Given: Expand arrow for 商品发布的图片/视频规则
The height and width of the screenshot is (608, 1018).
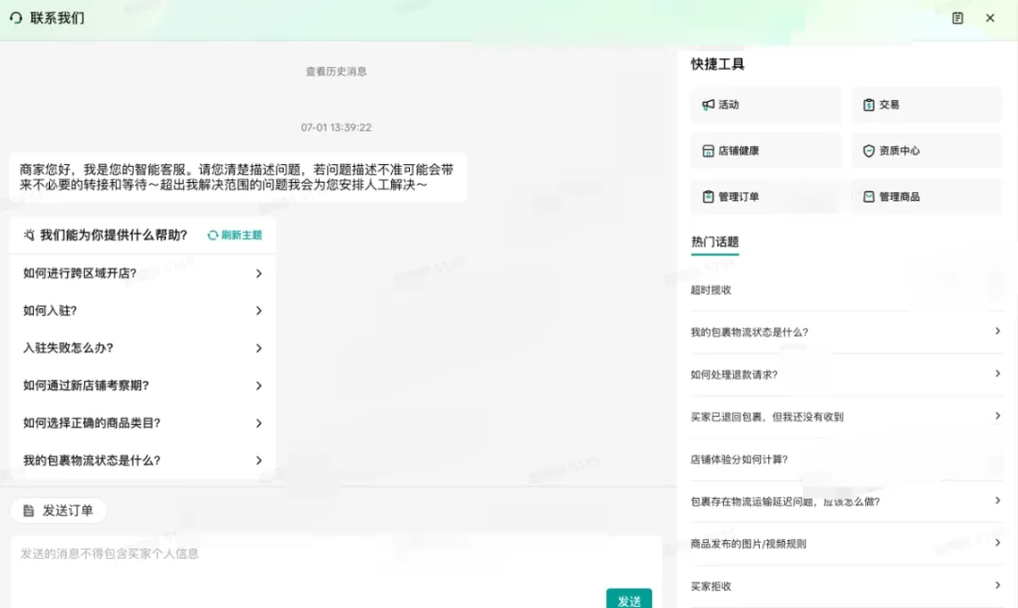Looking at the screenshot, I should (x=998, y=543).
